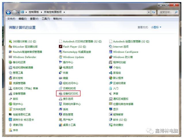Open the 查看(V) menu
Viewport: 184px width, 139px height.
point(34,19)
